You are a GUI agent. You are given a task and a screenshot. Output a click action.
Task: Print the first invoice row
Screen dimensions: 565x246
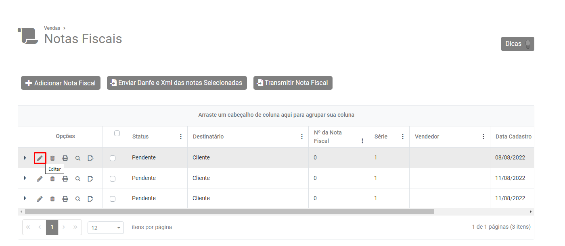65,158
